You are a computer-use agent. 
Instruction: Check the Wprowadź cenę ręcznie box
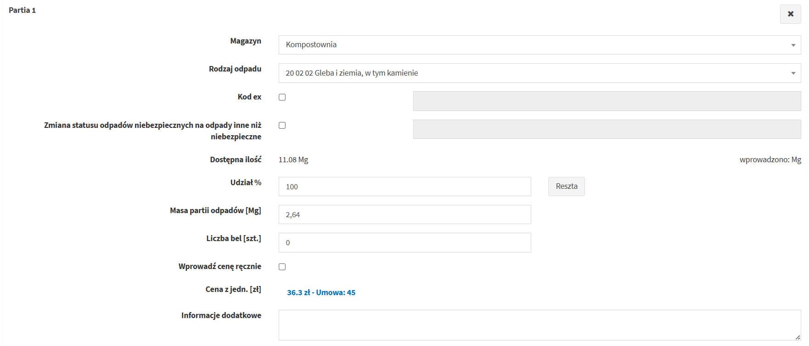(x=282, y=267)
